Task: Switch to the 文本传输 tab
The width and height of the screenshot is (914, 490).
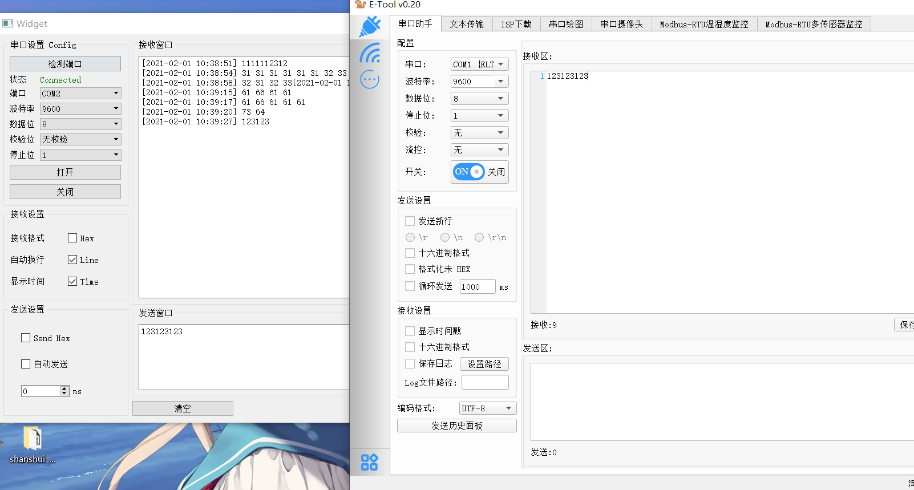Action: (467, 24)
